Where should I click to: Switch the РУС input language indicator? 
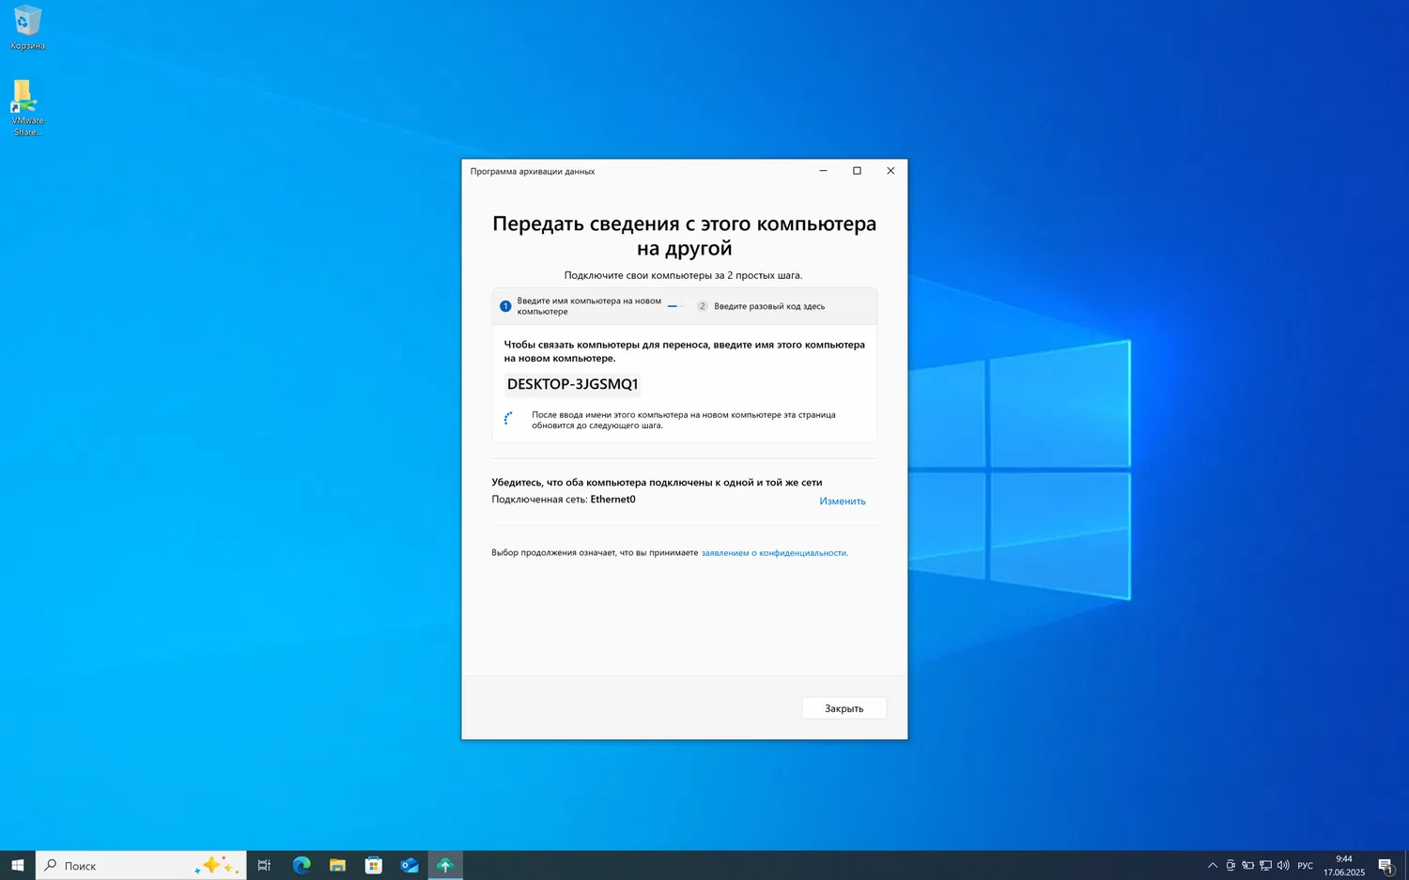pyautogui.click(x=1306, y=865)
